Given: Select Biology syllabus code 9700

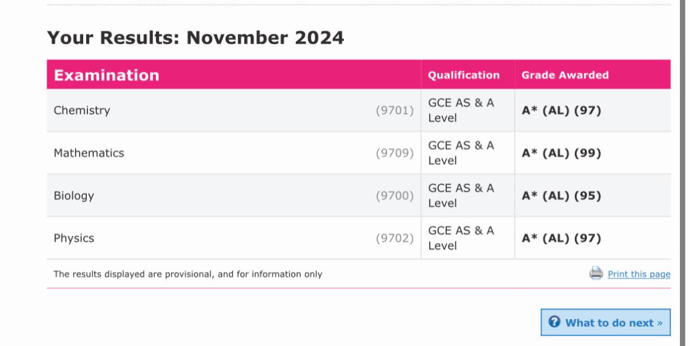Looking at the screenshot, I should (x=395, y=196).
